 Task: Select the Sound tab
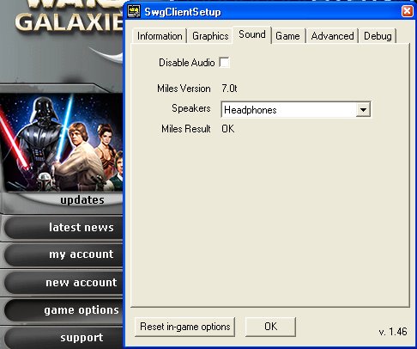tap(252, 34)
